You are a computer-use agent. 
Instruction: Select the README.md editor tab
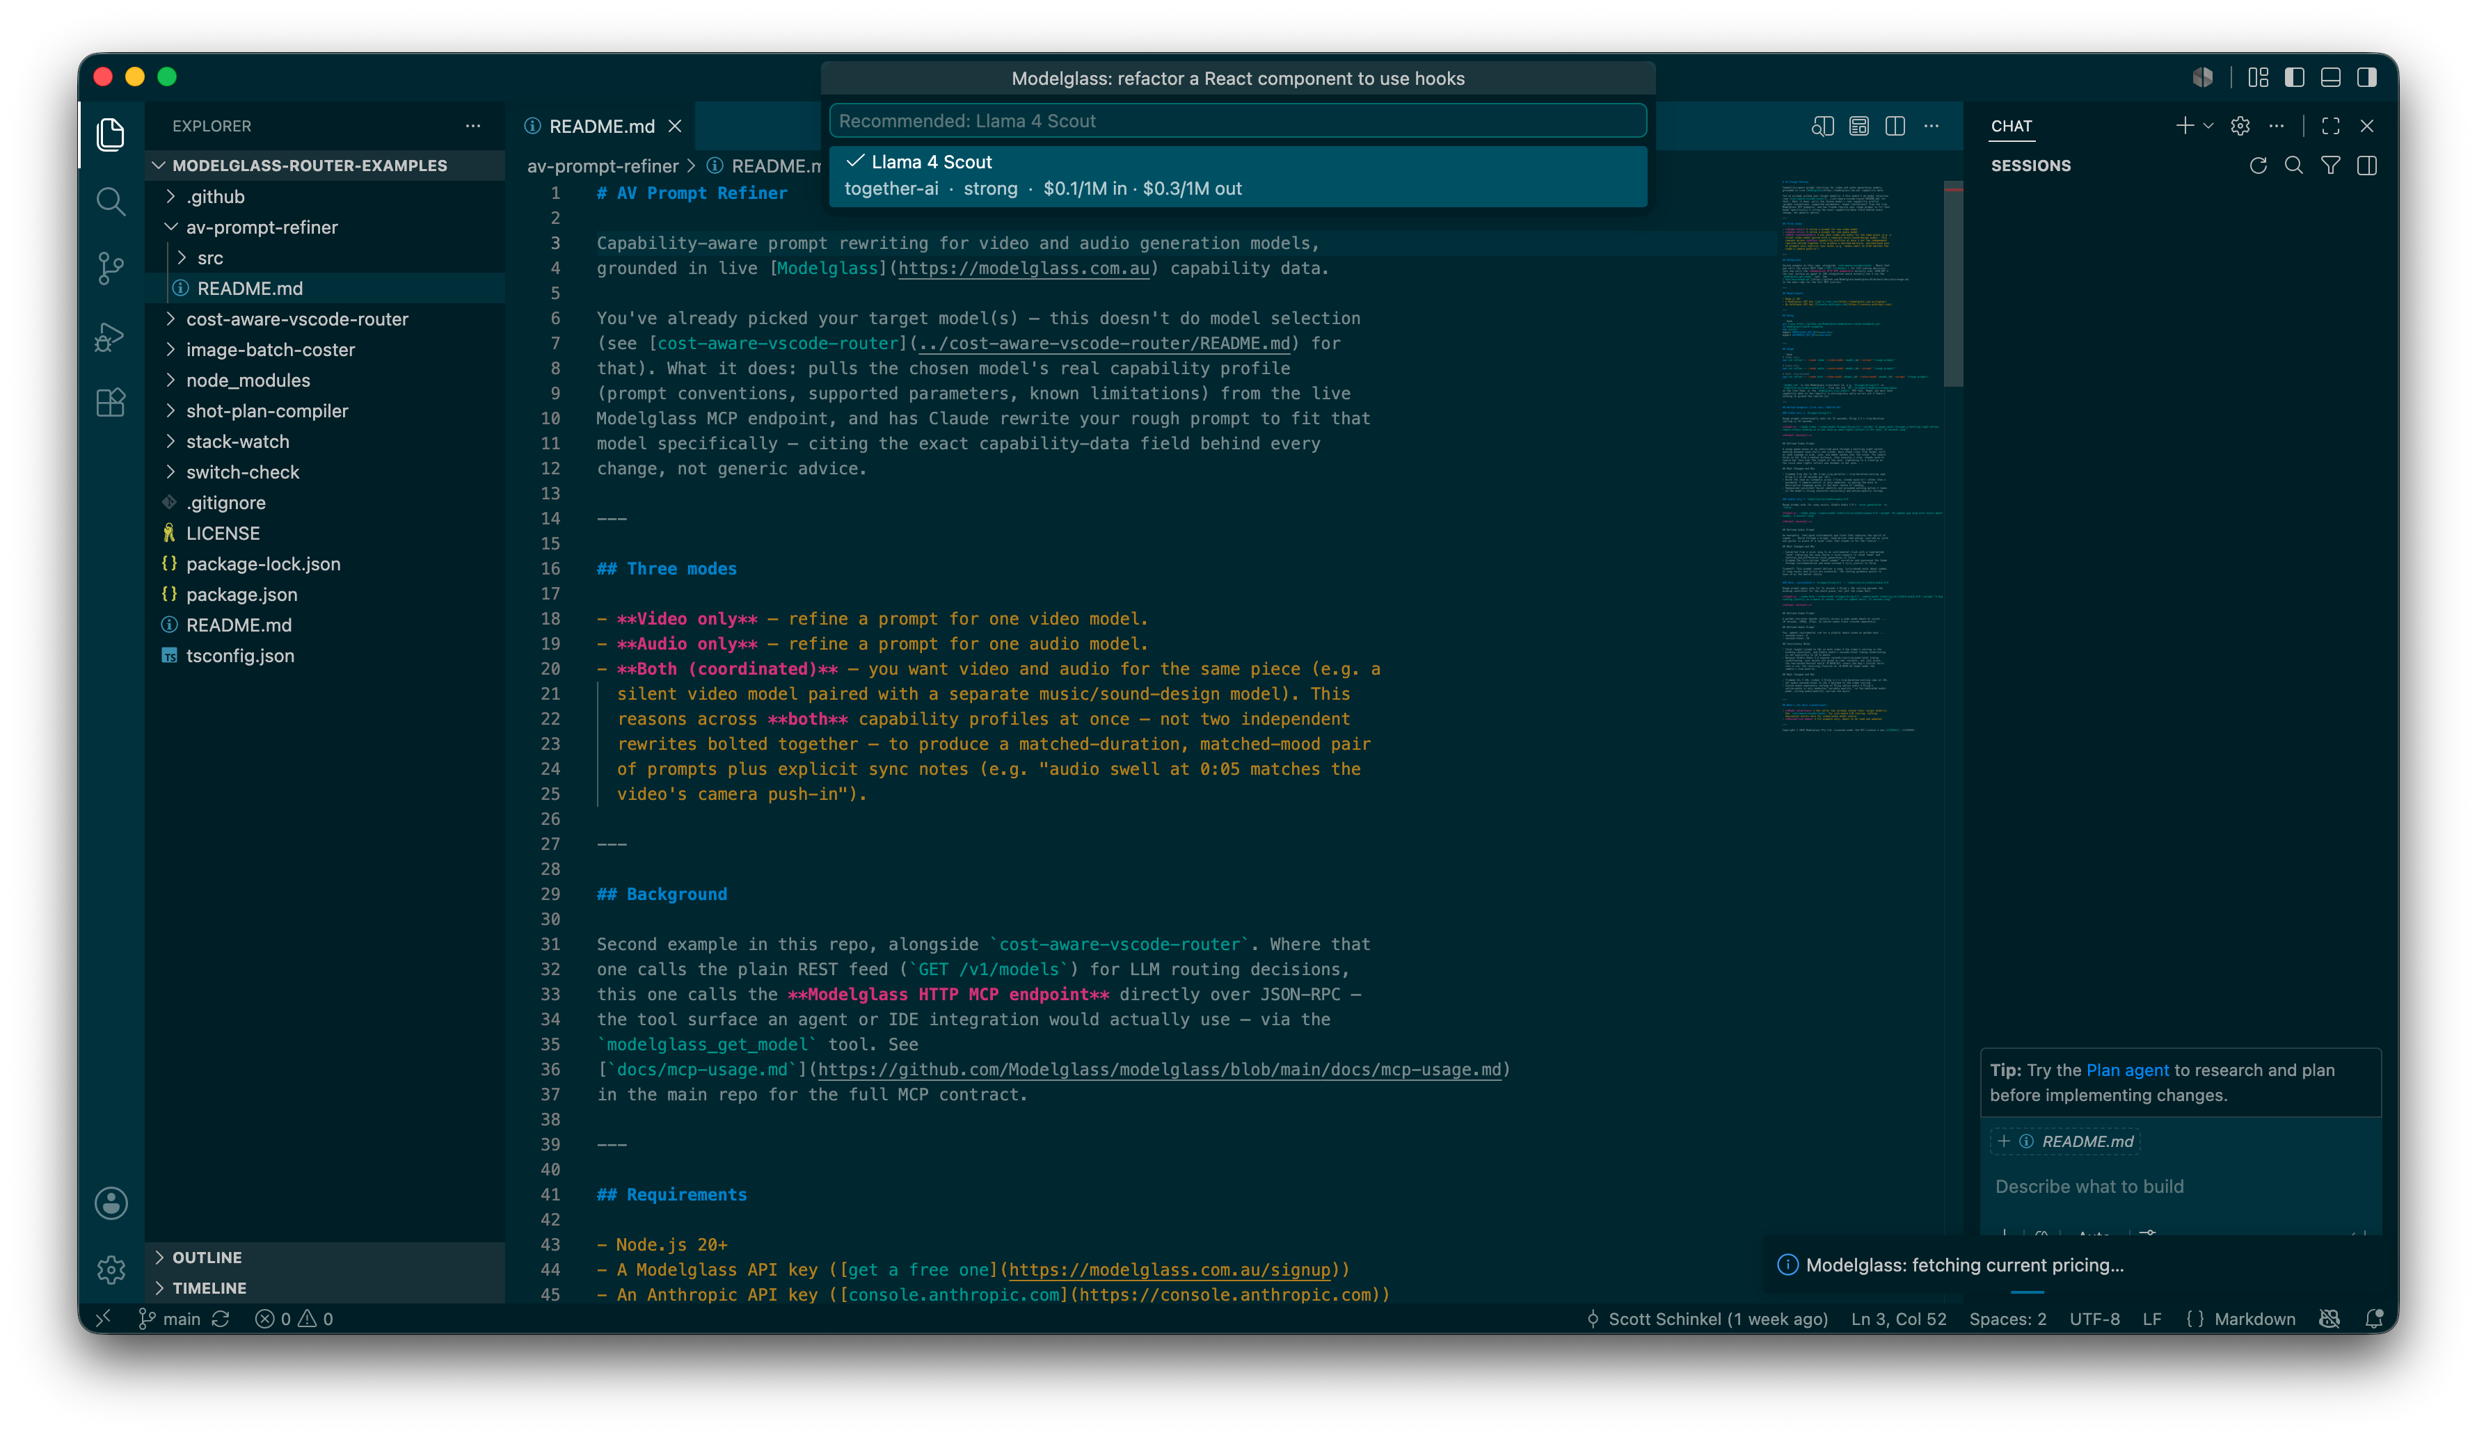point(600,126)
